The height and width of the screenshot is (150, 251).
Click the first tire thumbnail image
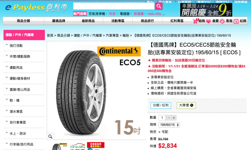60,146
